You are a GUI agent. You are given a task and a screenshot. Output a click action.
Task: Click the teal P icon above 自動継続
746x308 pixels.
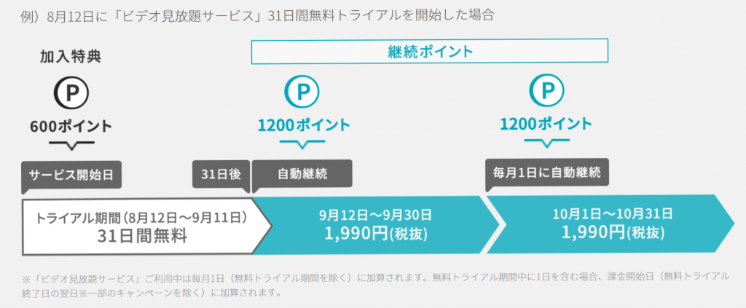point(302,92)
